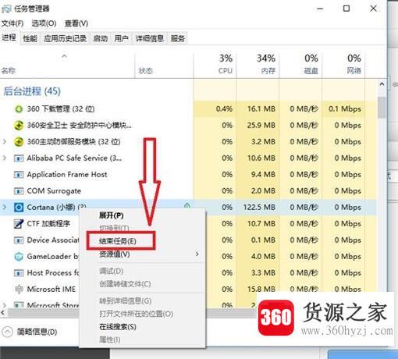Open the 选项(O) menu
This screenshot has height=359, width=398.
44,23
